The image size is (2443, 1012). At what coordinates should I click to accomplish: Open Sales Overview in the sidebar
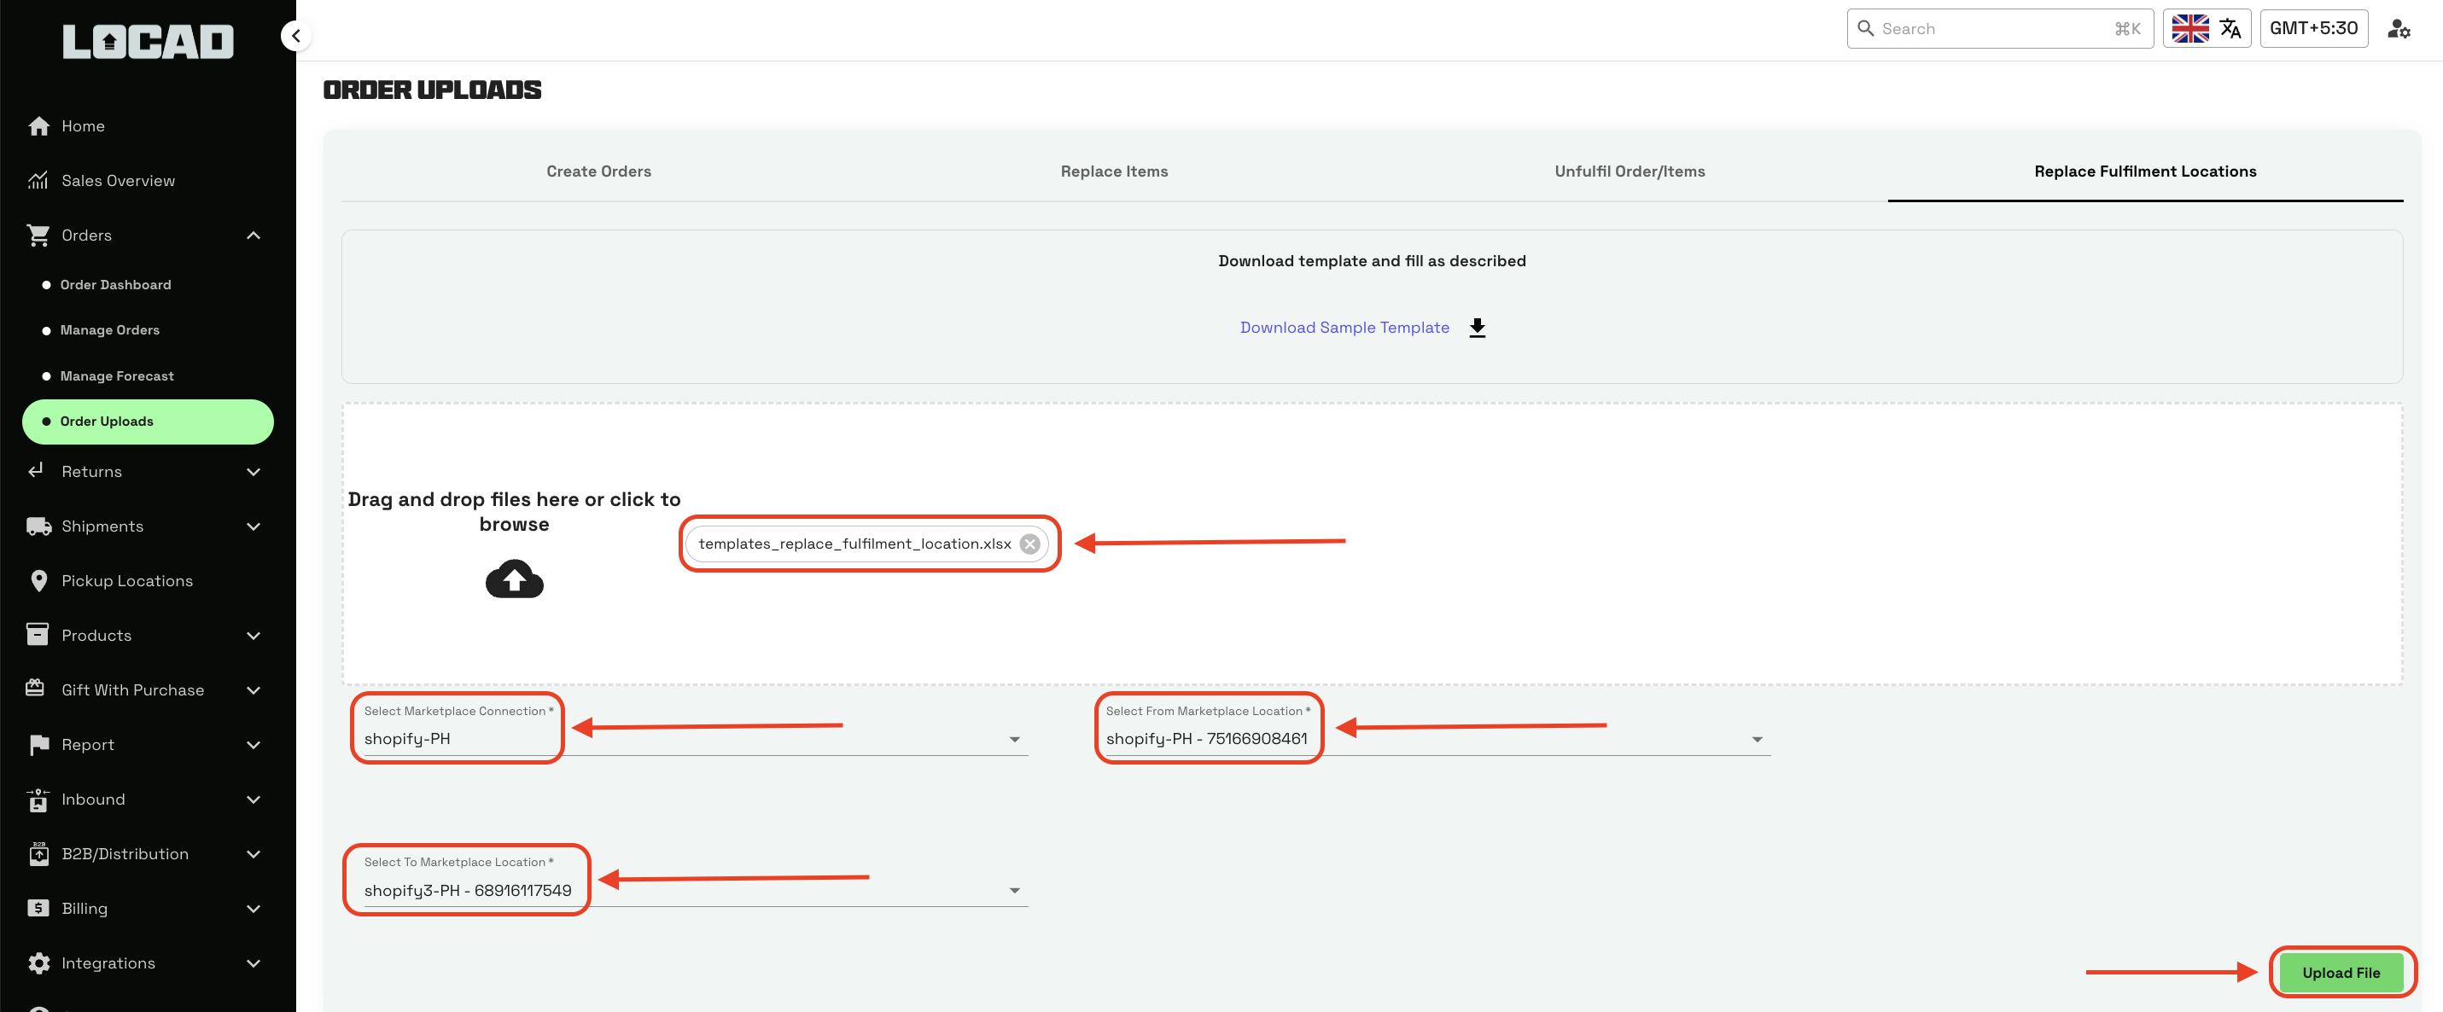click(x=118, y=180)
